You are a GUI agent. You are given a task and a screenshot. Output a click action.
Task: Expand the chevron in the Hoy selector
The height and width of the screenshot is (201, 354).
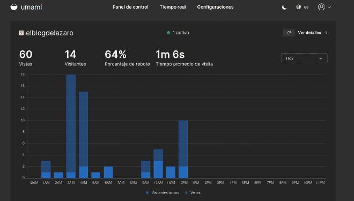tap(321, 58)
